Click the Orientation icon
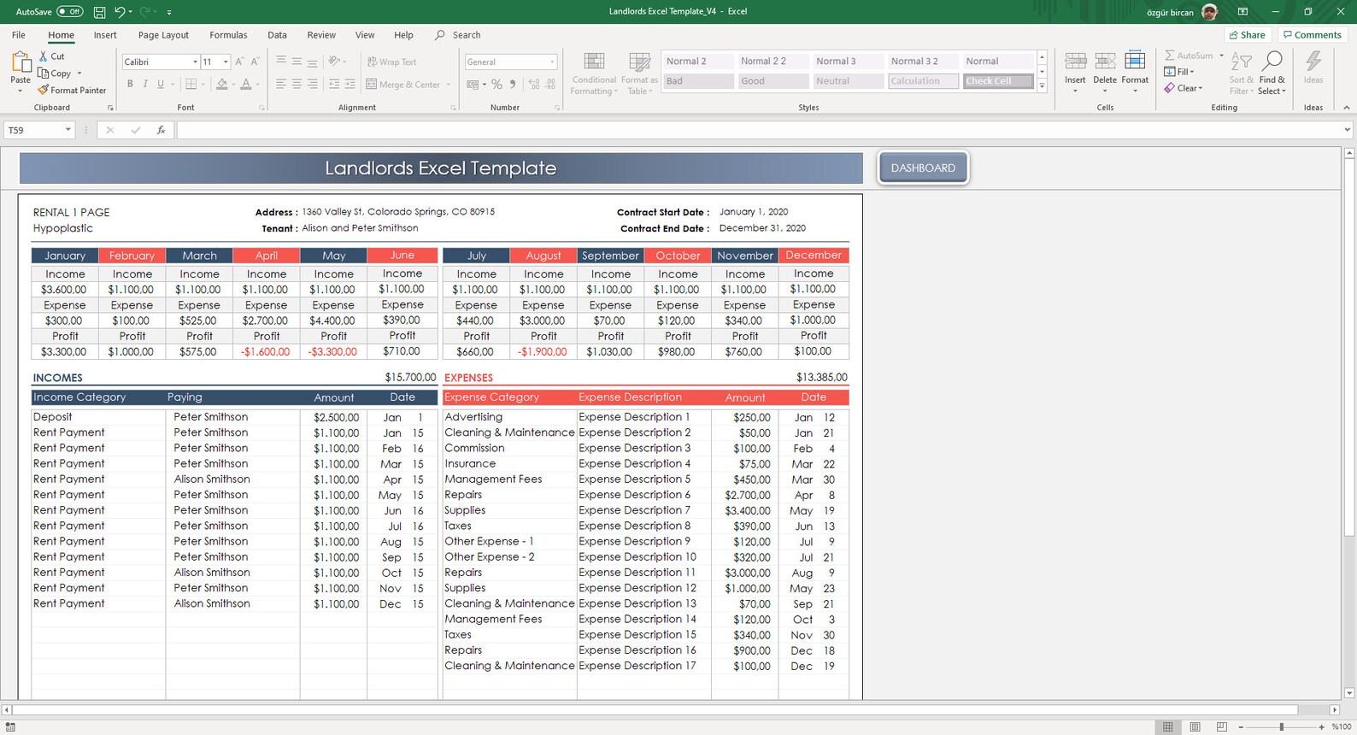The height and width of the screenshot is (735, 1357). pyautogui.click(x=335, y=62)
